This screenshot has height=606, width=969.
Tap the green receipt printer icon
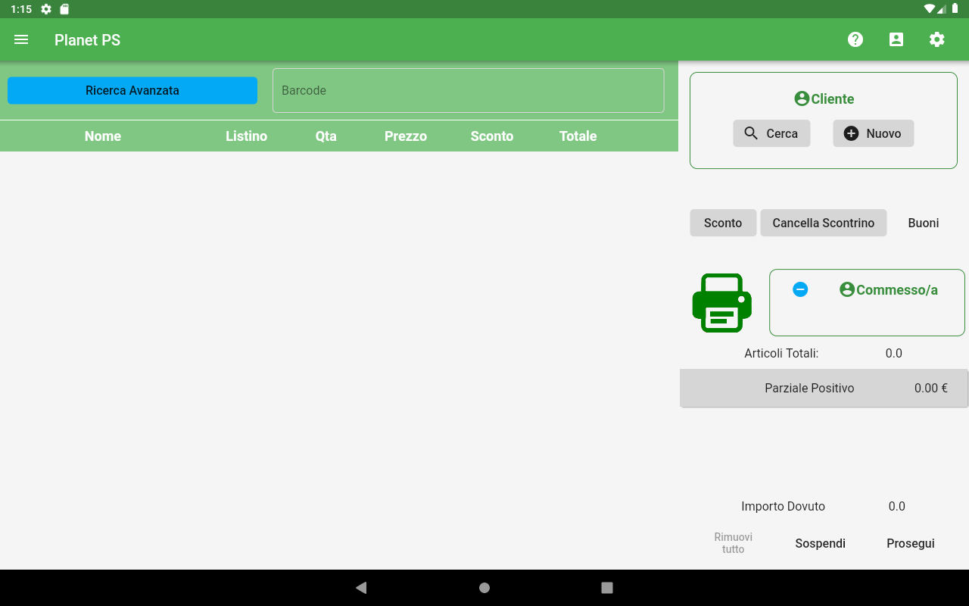[x=722, y=303]
